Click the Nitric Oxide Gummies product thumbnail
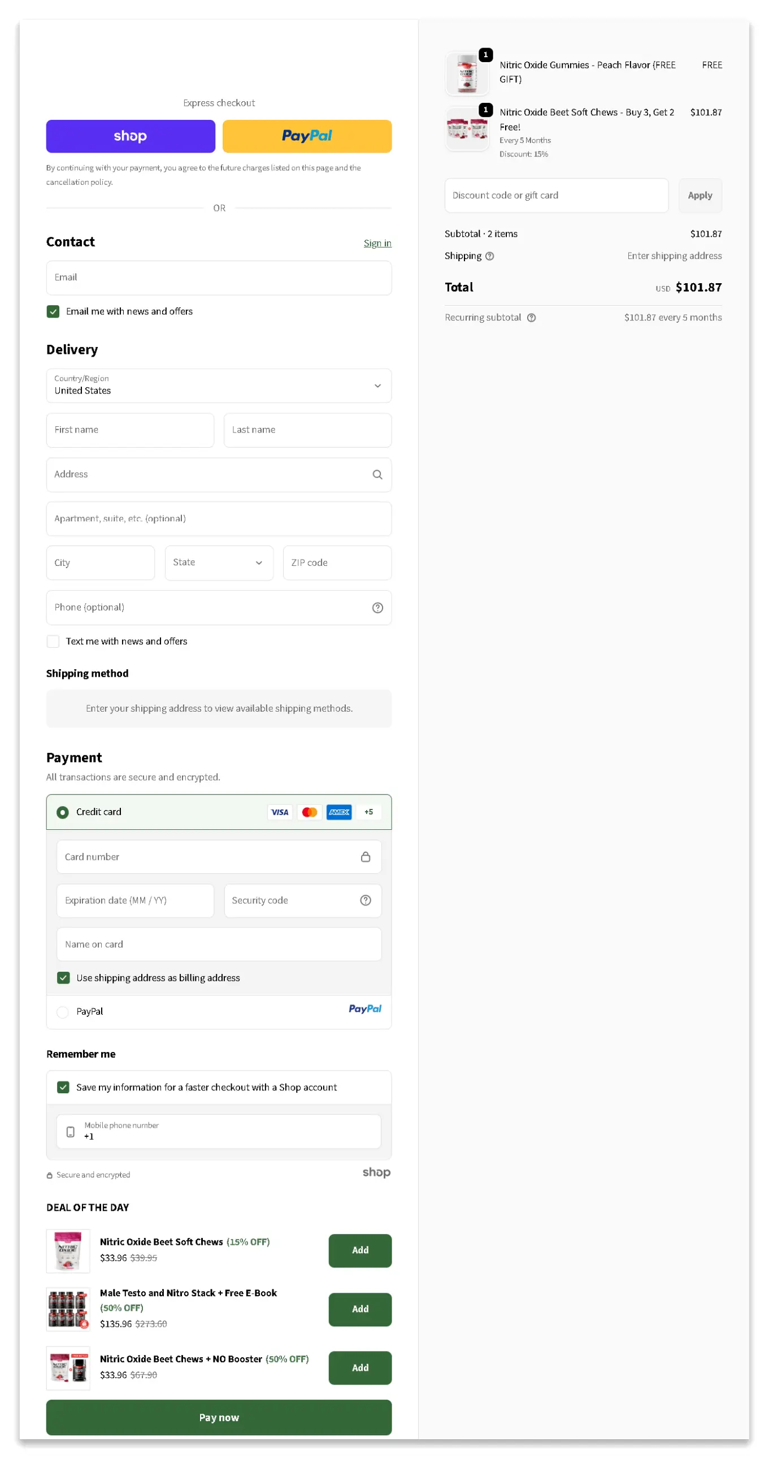The height and width of the screenshot is (1459, 769). (x=467, y=73)
